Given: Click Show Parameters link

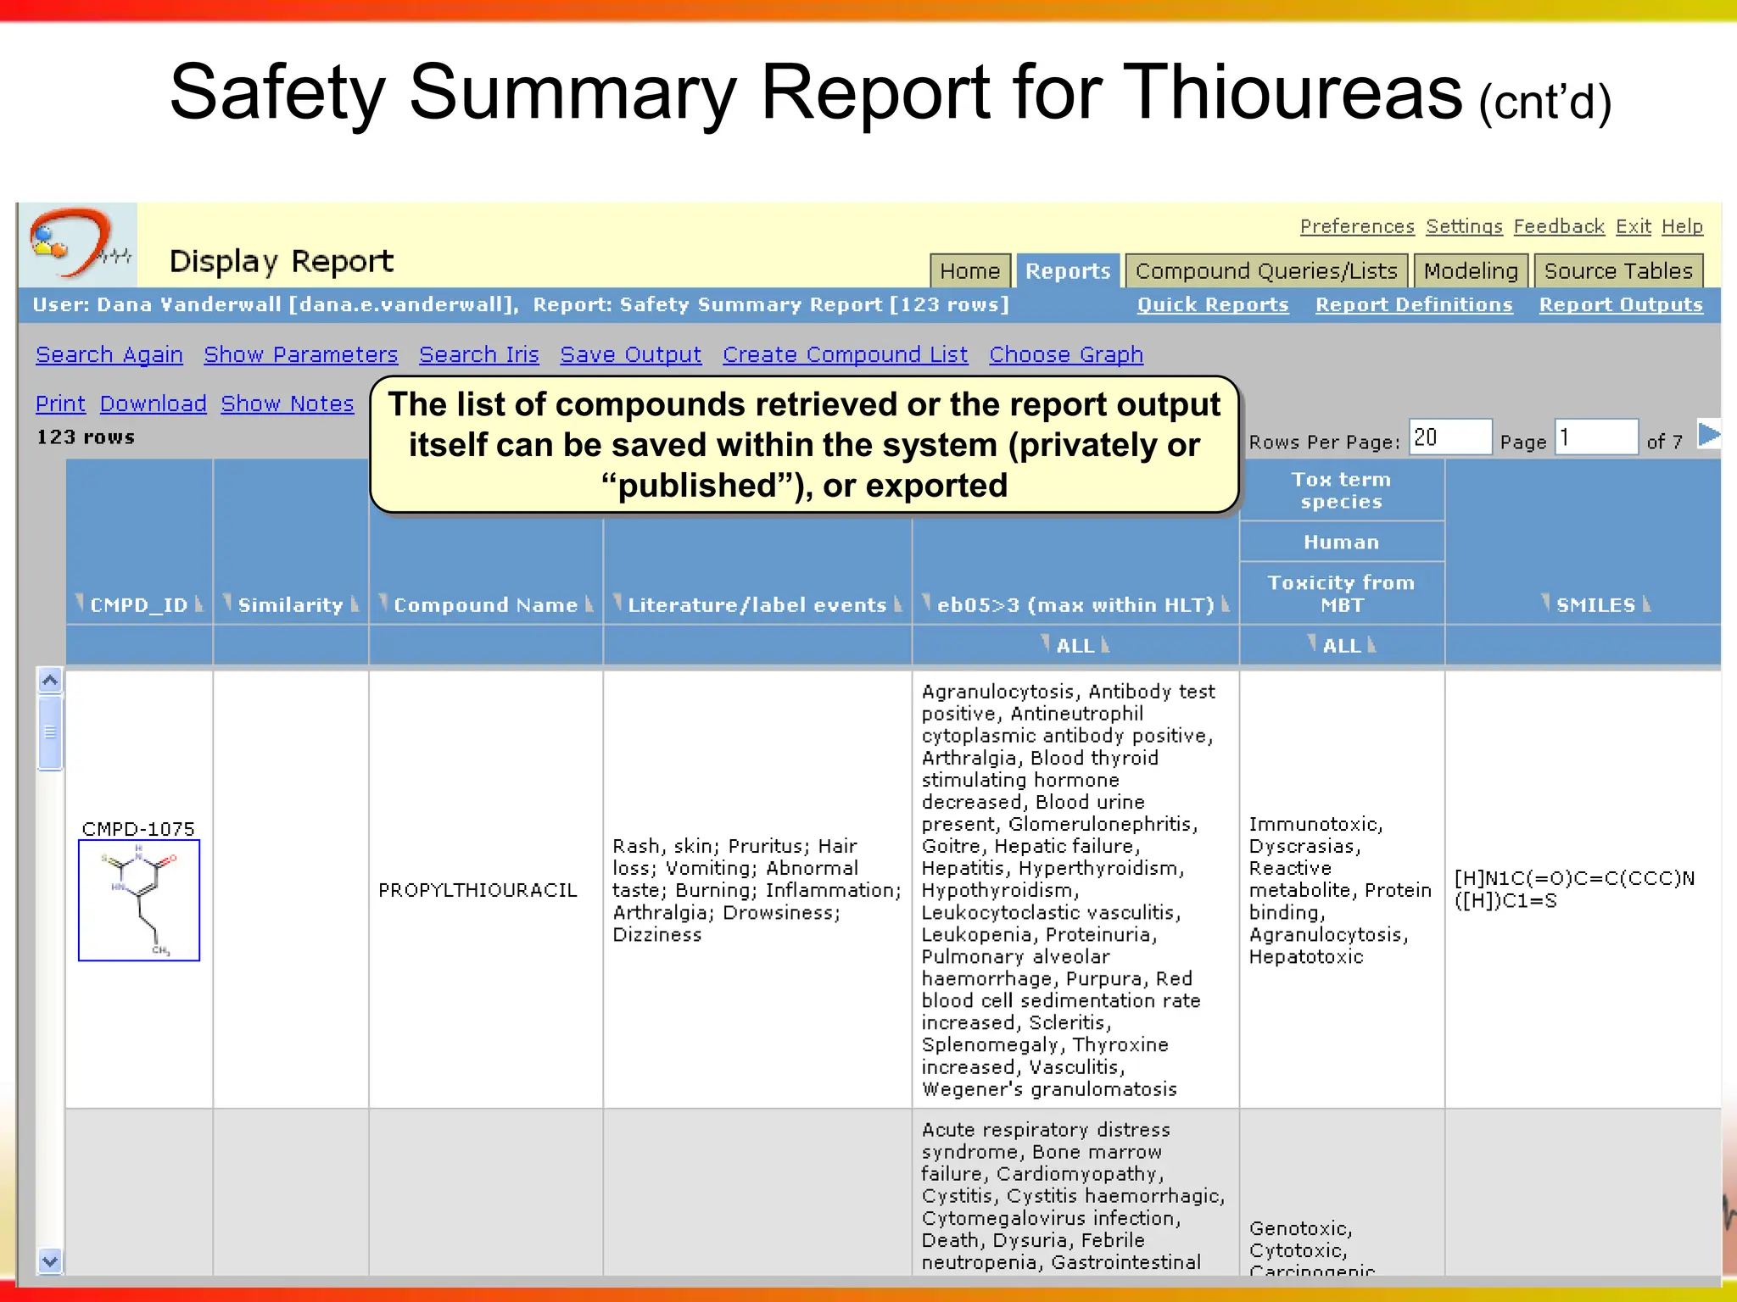Looking at the screenshot, I should pos(301,355).
